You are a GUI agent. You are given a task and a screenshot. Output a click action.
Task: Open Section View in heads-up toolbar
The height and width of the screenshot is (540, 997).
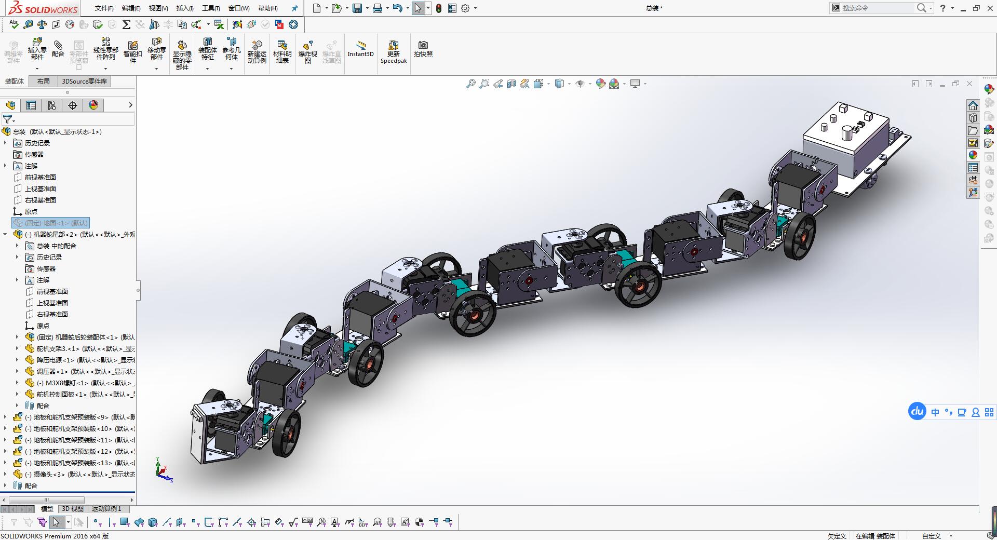511,84
